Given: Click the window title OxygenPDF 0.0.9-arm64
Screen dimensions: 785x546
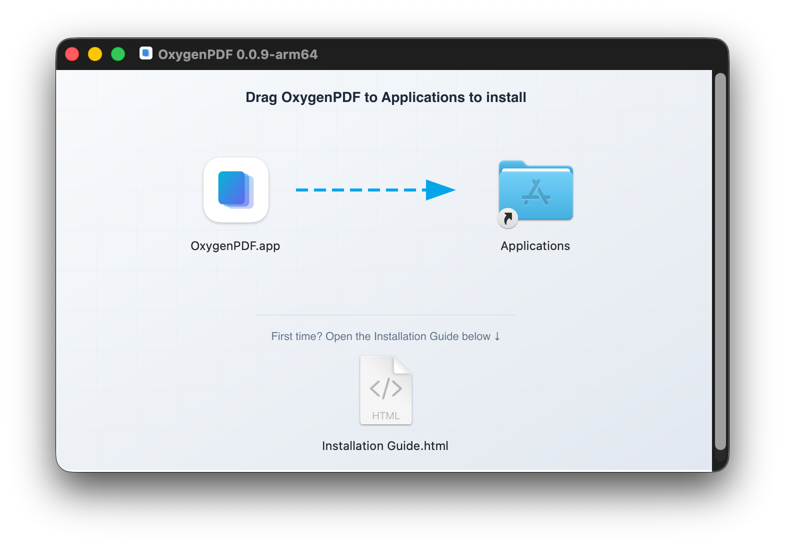Looking at the screenshot, I should (x=238, y=54).
